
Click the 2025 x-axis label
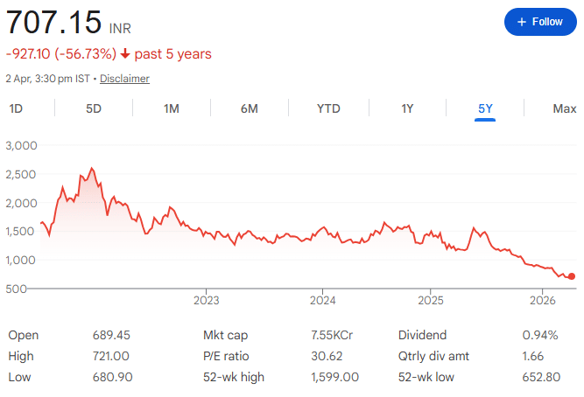point(431,300)
